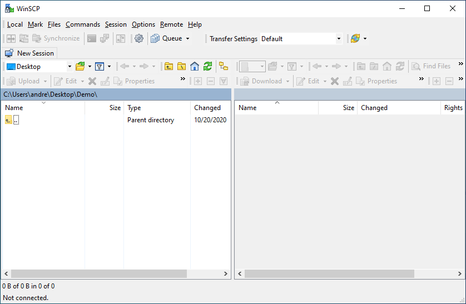
Task: Click the remote Edit button
Action: coord(309,81)
